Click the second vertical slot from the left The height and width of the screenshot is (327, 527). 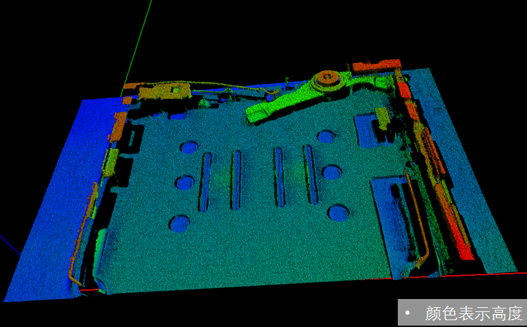[237, 179]
